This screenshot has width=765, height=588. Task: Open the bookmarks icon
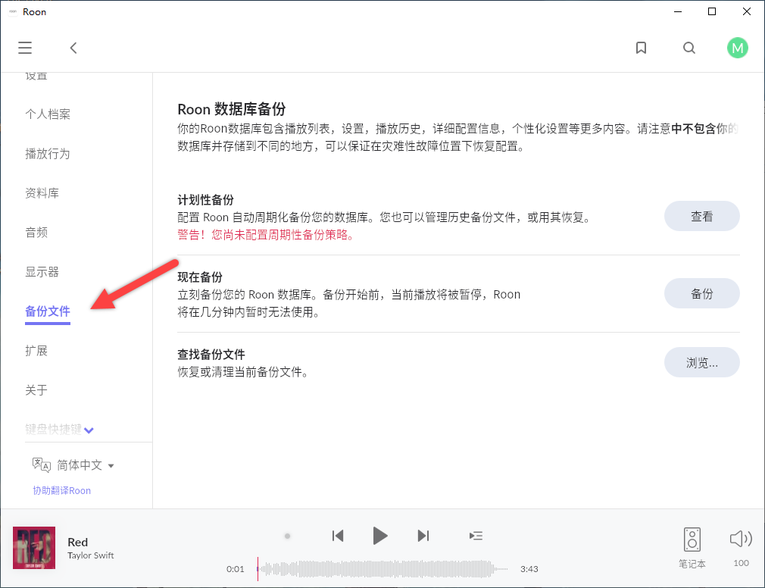point(641,48)
